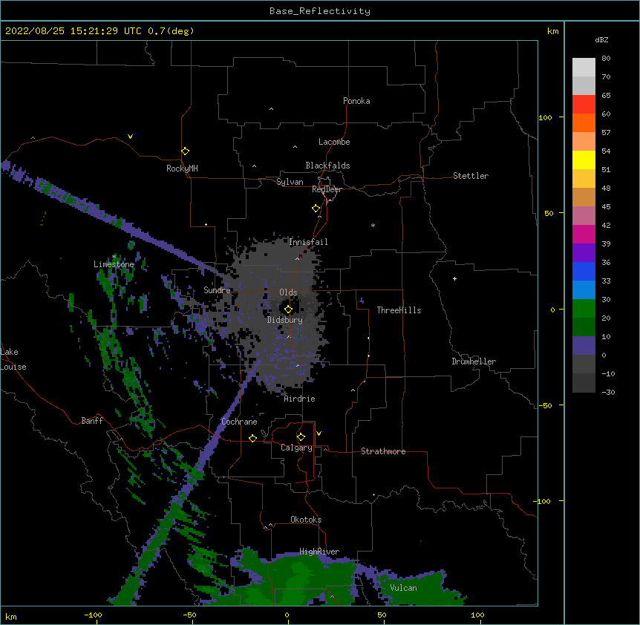Click the Limestone label
Image resolution: width=640 pixels, height=625 pixels.
click(114, 264)
